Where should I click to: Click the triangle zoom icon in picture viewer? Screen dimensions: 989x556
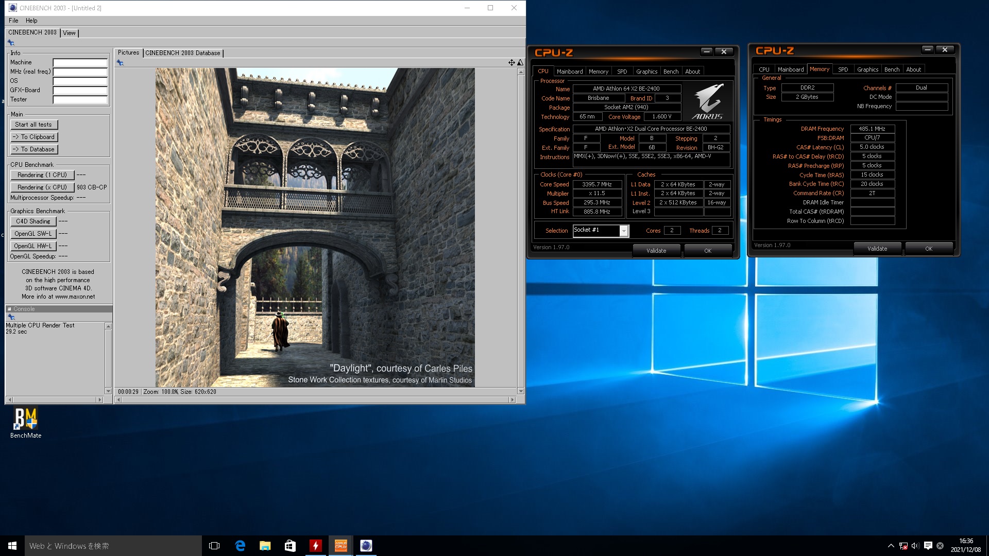point(520,62)
